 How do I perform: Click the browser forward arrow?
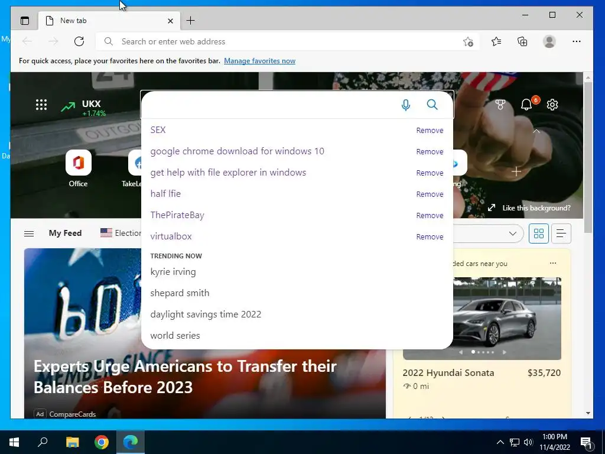pyautogui.click(x=53, y=41)
